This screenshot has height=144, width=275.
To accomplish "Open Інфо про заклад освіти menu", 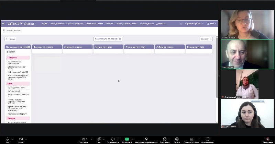I will tap(127, 24).
